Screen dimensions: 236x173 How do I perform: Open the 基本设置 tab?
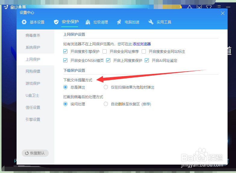click(33, 22)
